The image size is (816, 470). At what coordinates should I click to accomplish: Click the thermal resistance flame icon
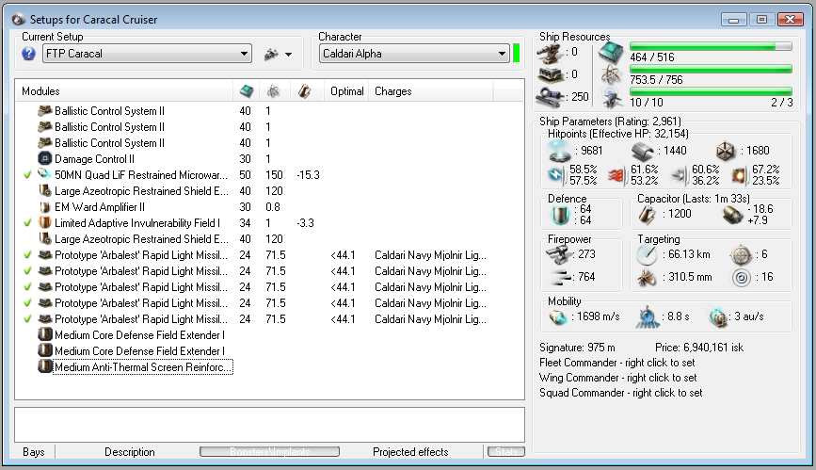(x=616, y=175)
